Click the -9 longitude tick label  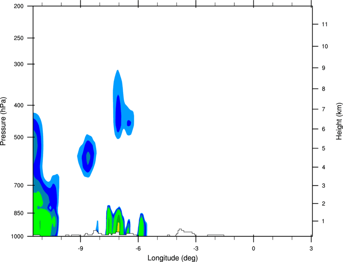[80, 249]
